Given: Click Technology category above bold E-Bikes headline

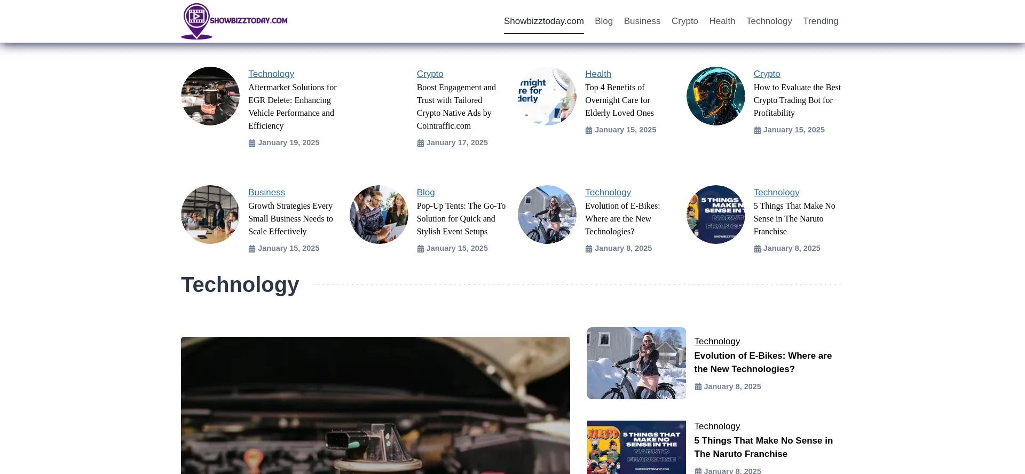Looking at the screenshot, I should (x=717, y=341).
